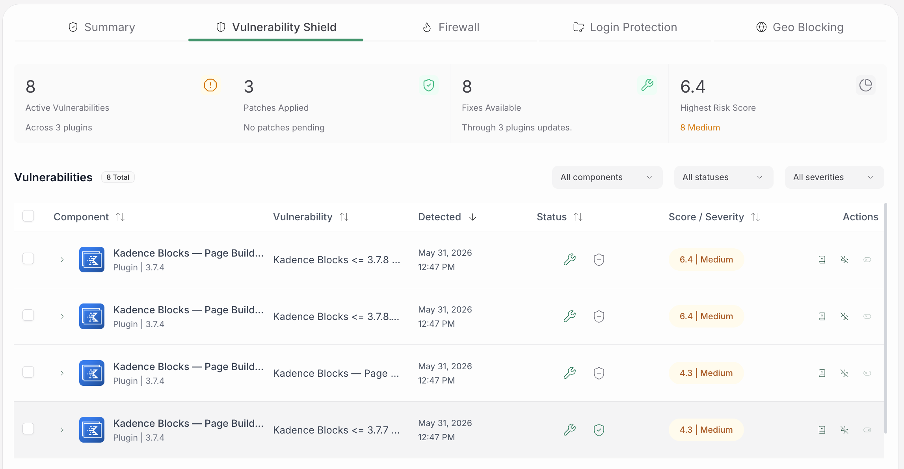Check the select-all checkbox in table header
Screen dimensions: 904x469
point(28,216)
